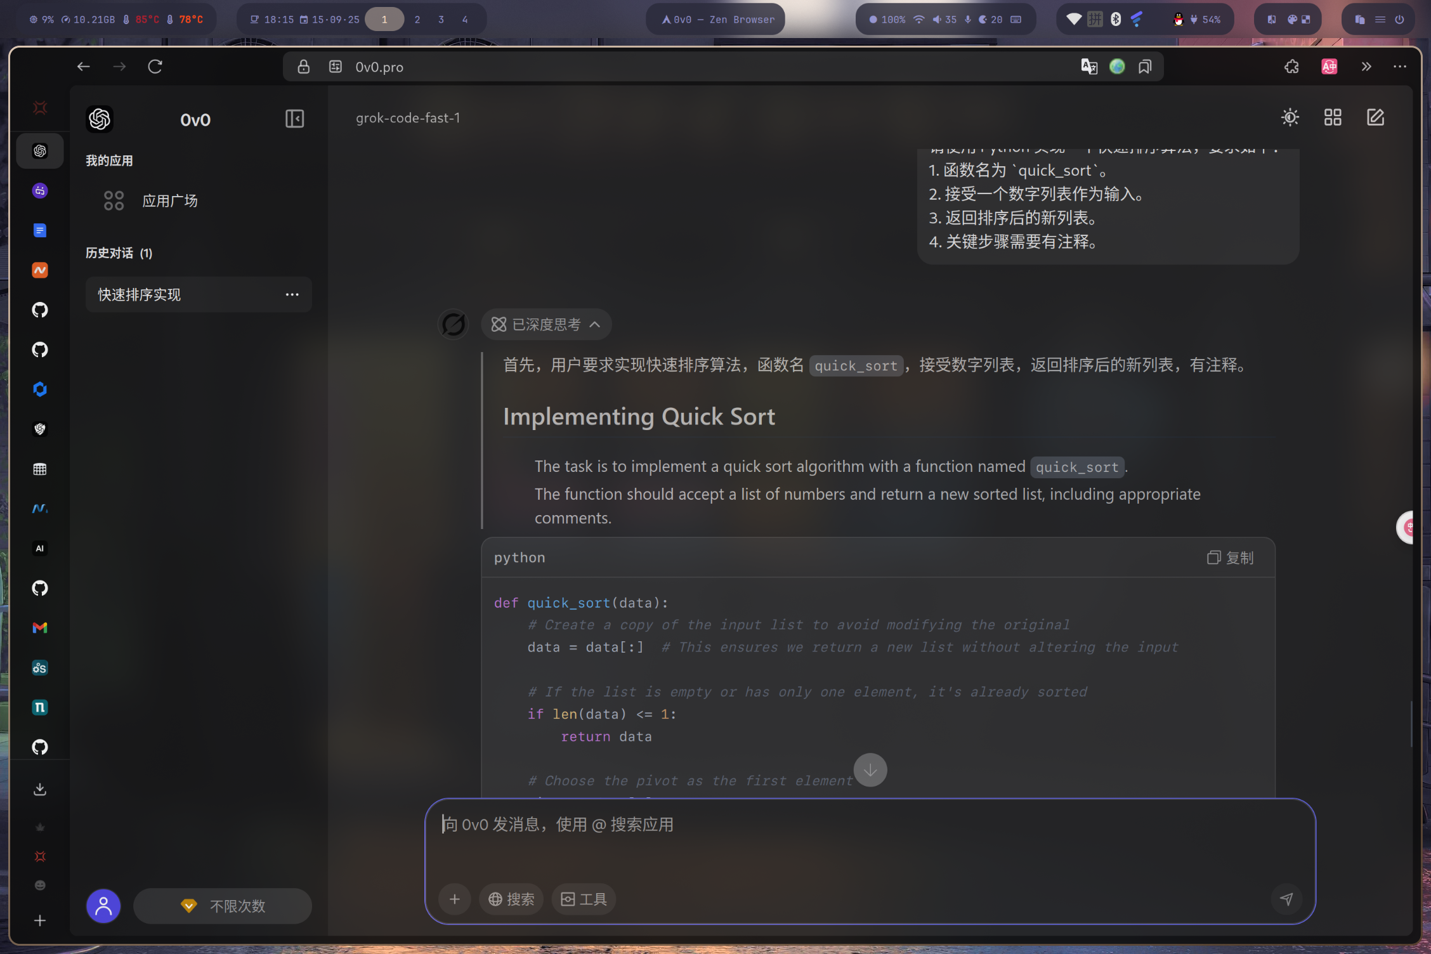This screenshot has height=954, width=1431.
Task: Click the site lock security icon
Action: (304, 67)
